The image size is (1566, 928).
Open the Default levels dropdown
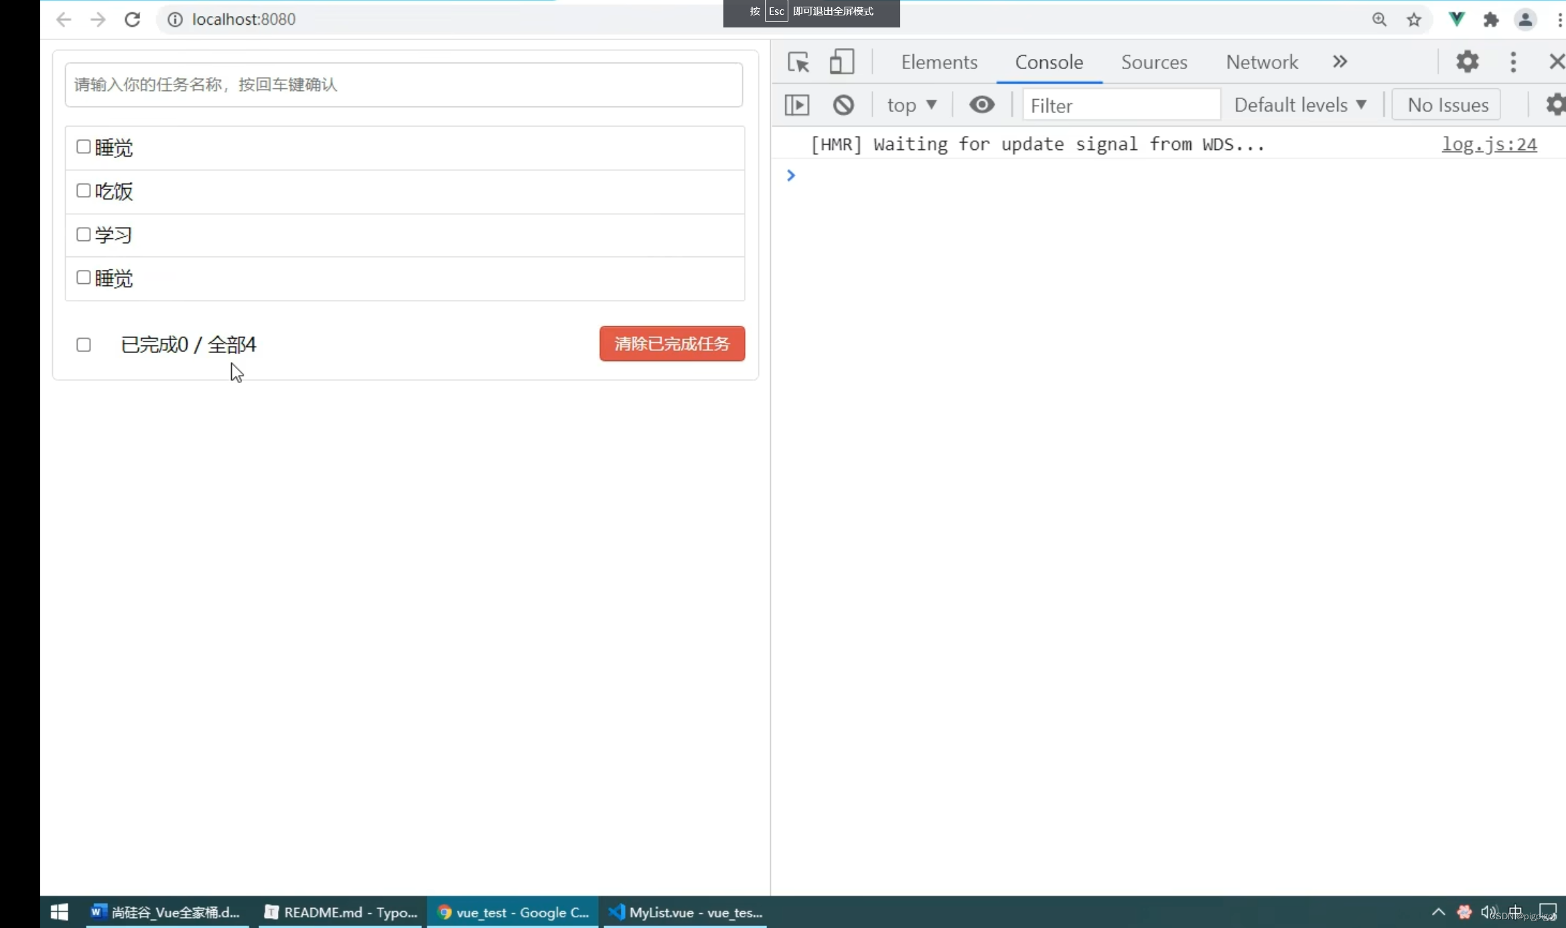click(1300, 105)
